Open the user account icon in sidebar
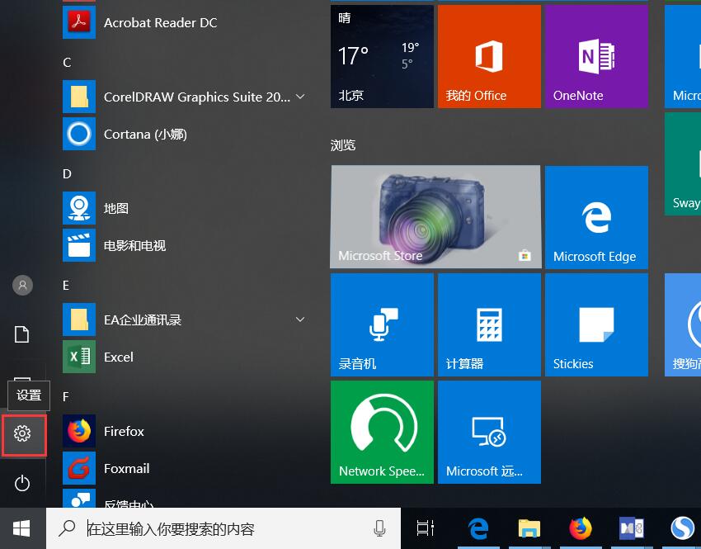Image resolution: width=701 pixels, height=549 pixels. 22,285
